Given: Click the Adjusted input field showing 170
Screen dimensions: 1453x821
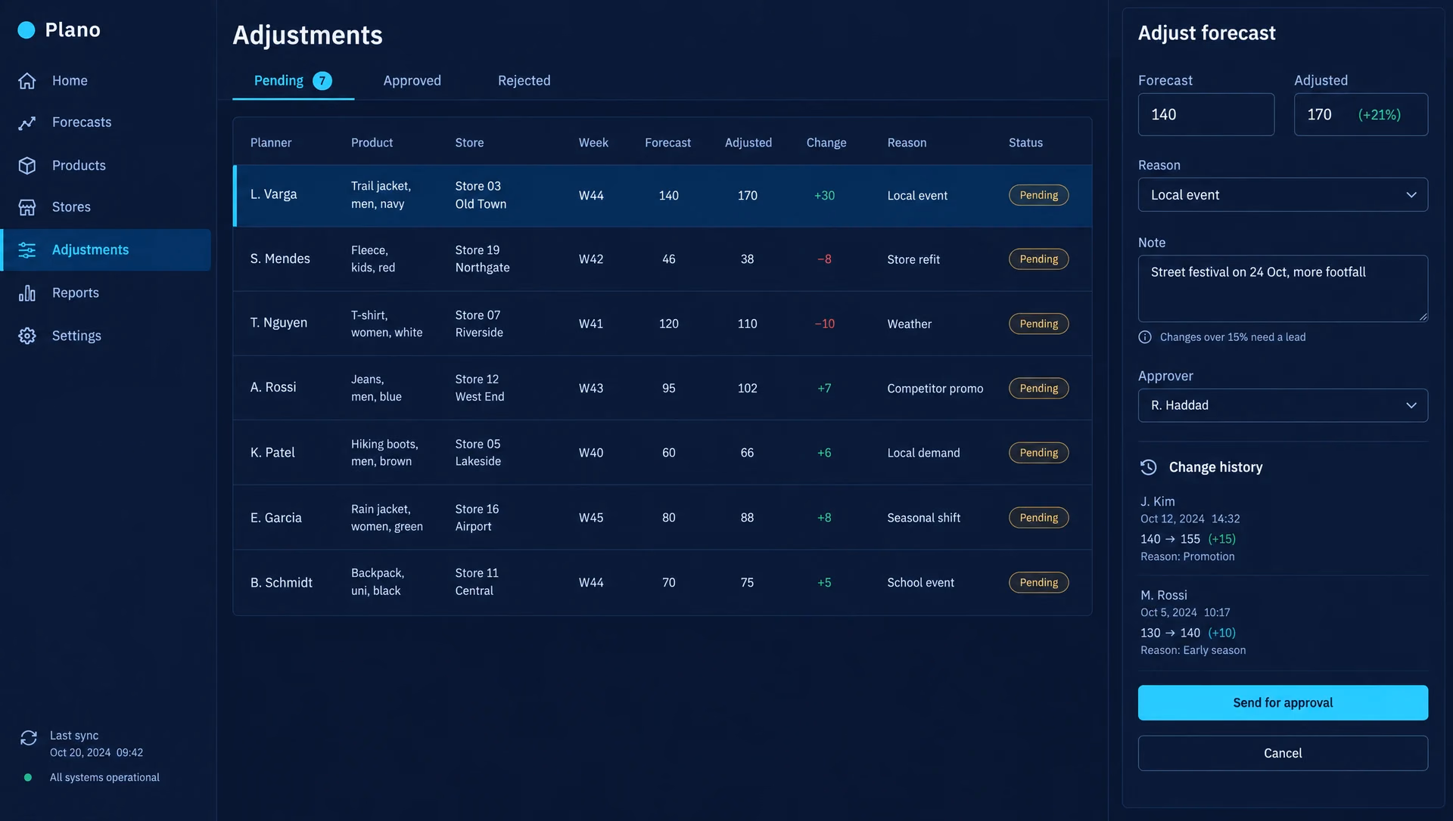Looking at the screenshot, I should [1361, 115].
